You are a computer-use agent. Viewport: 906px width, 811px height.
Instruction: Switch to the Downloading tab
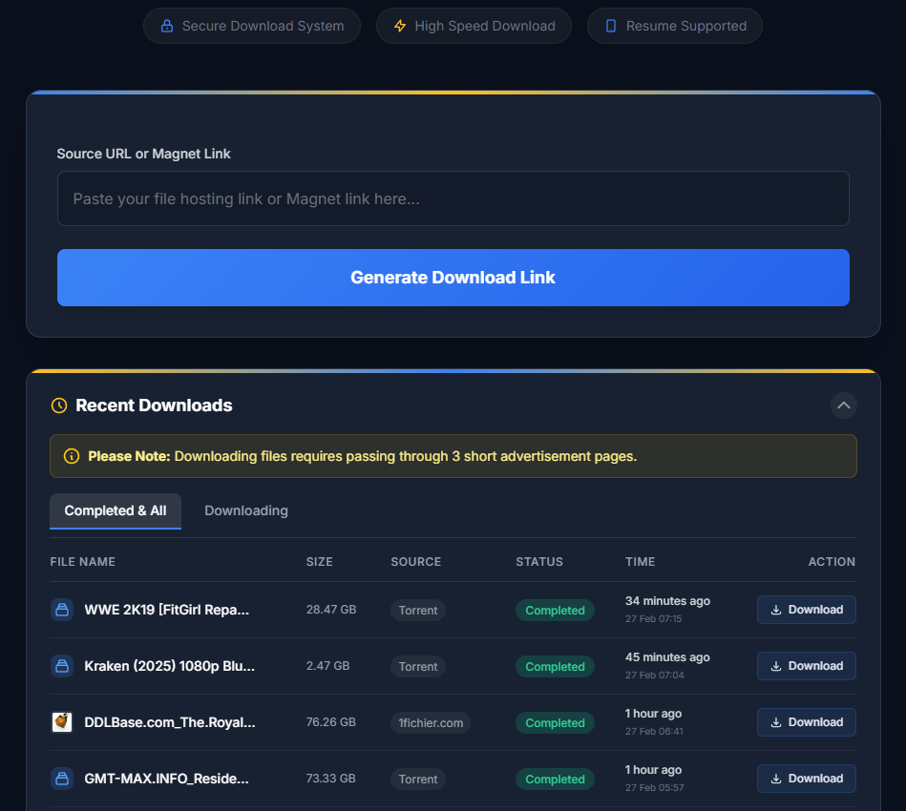246,511
